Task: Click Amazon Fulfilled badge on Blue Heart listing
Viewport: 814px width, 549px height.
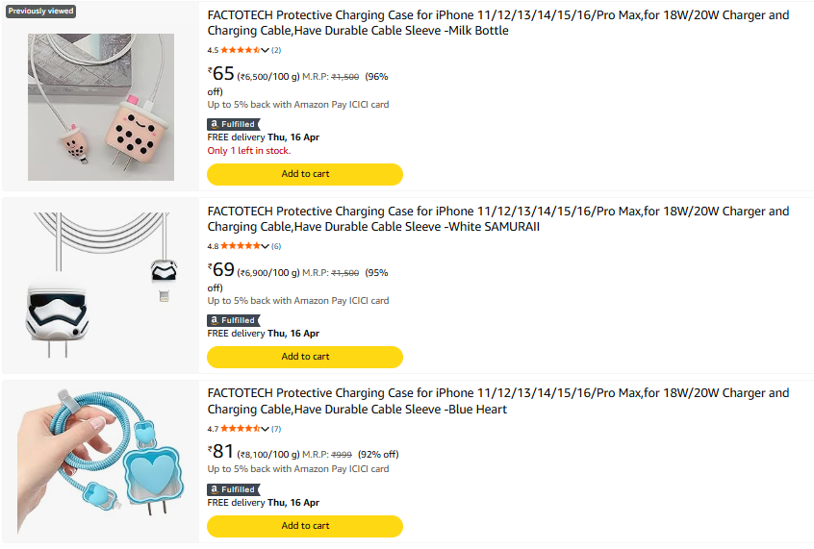Action: (232, 489)
